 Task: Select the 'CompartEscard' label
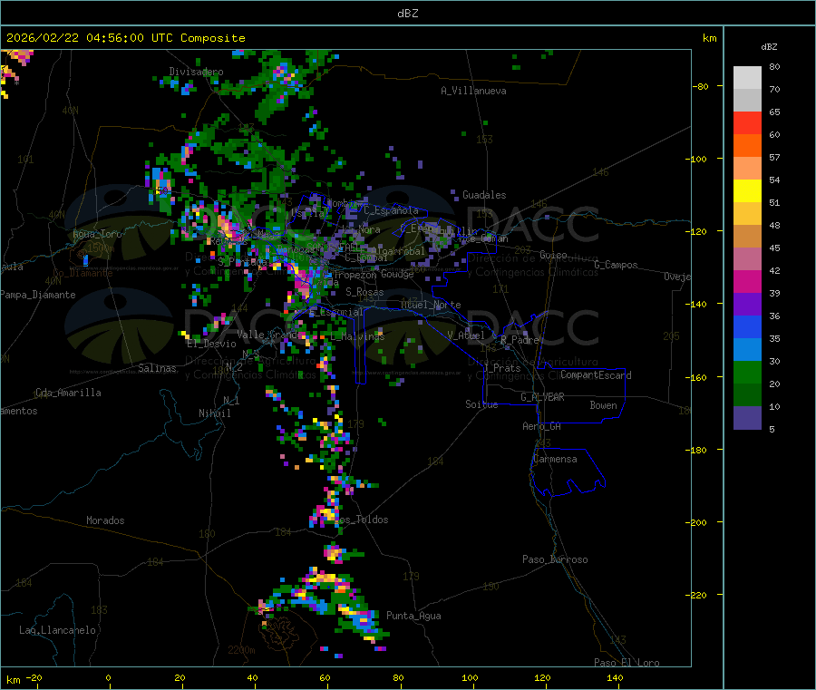(x=596, y=375)
